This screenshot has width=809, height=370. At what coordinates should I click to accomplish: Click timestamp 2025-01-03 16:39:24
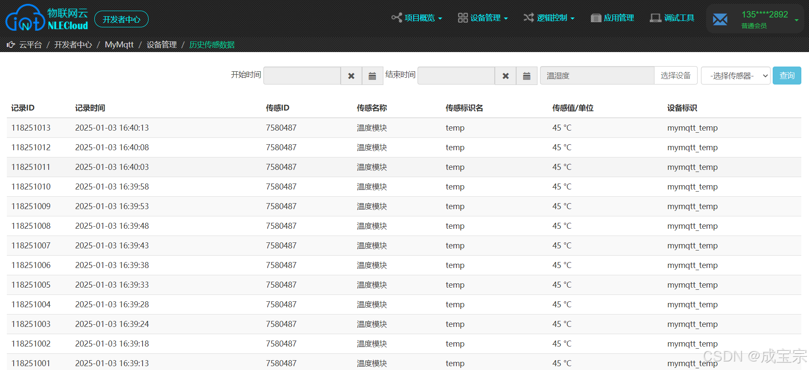coord(112,324)
